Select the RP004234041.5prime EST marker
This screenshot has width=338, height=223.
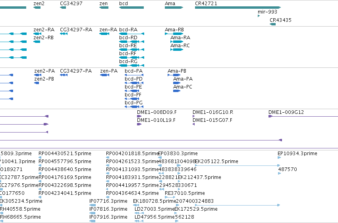(x=40, y=197)
